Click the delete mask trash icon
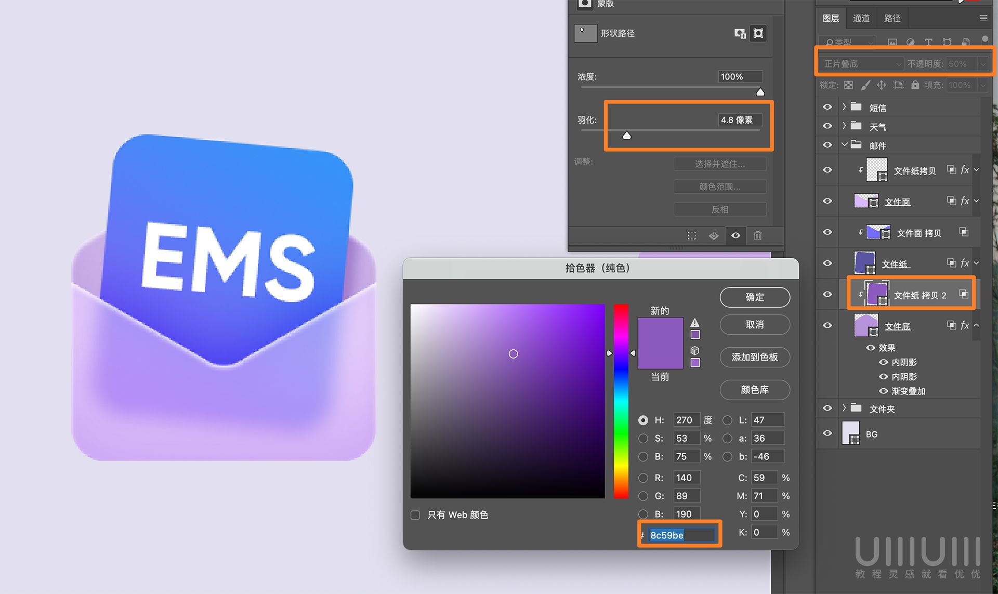Viewport: 998px width, 594px height. [x=757, y=236]
